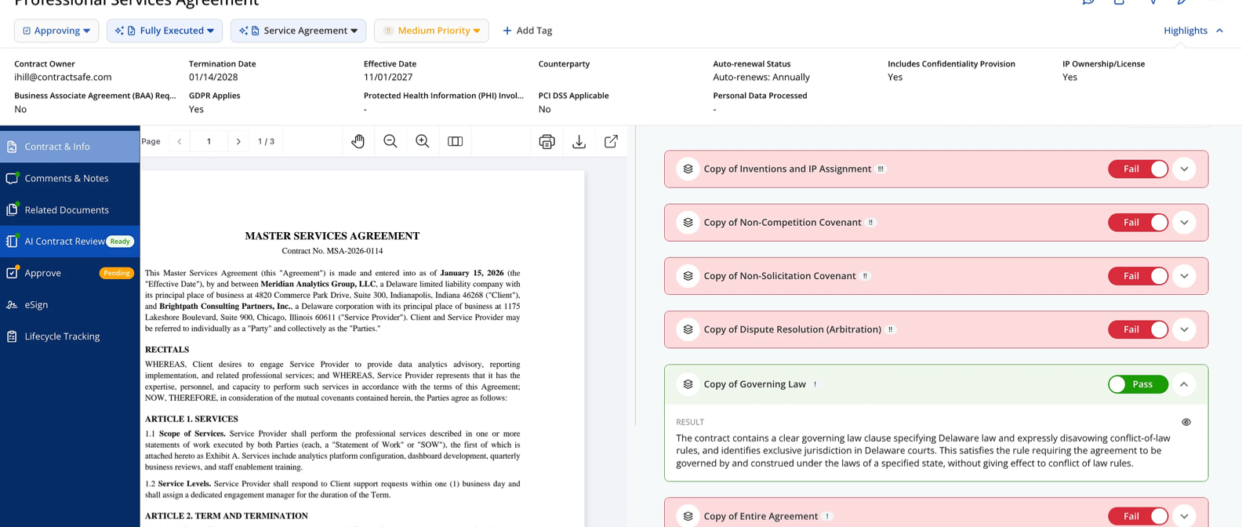Click layers icon for Governing Law
The height and width of the screenshot is (527, 1242).
688,384
